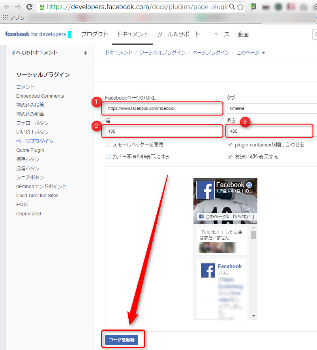Click the FacebookページのURL input field

pos(164,109)
